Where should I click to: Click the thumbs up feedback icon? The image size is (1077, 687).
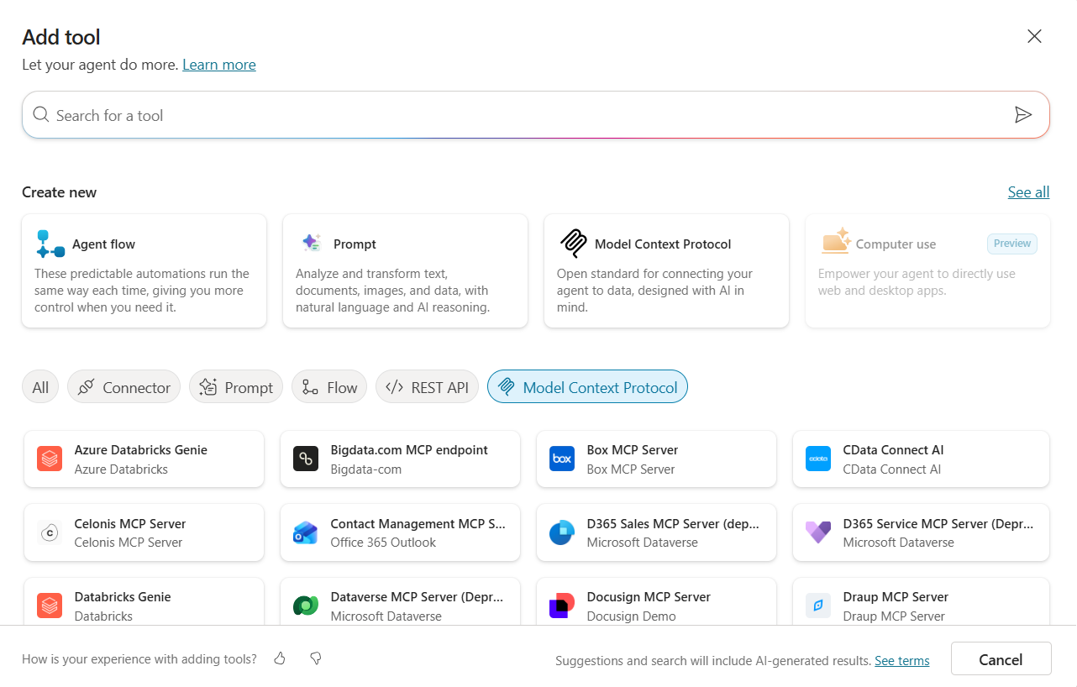point(280,659)
